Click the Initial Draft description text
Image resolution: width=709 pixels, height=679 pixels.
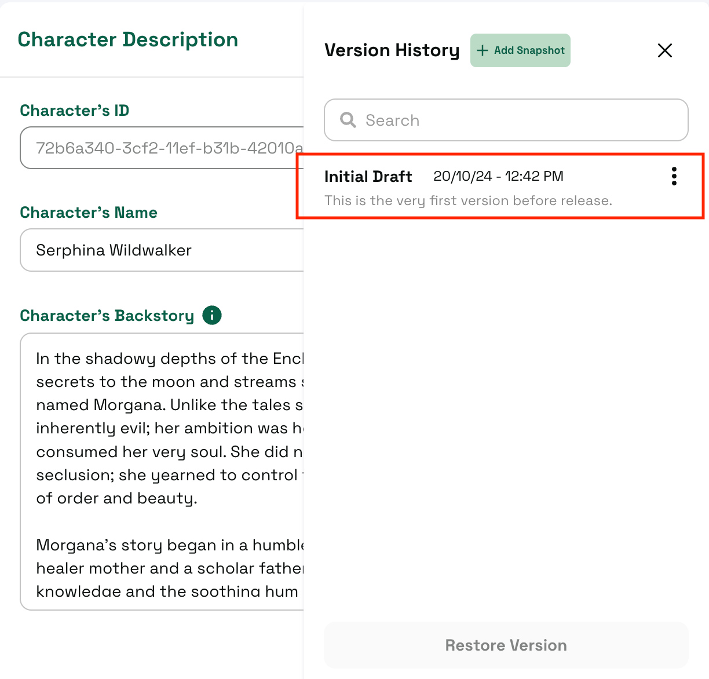tap(468, 200)
